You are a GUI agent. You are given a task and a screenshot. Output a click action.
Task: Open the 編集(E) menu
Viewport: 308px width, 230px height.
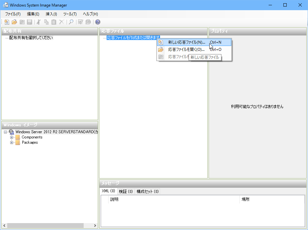tap(33, 14)
